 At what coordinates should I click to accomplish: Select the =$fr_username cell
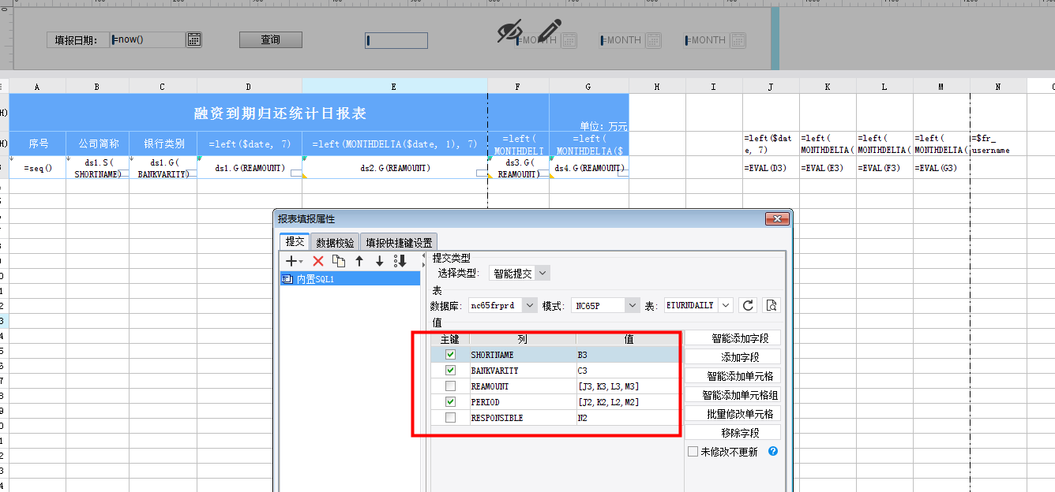point(998,143)
